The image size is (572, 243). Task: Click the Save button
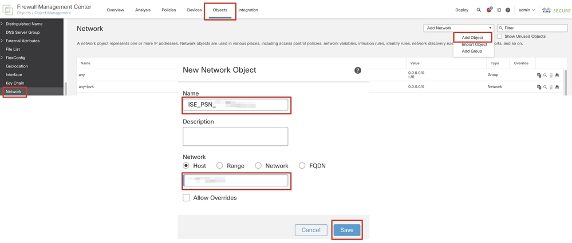346,230
